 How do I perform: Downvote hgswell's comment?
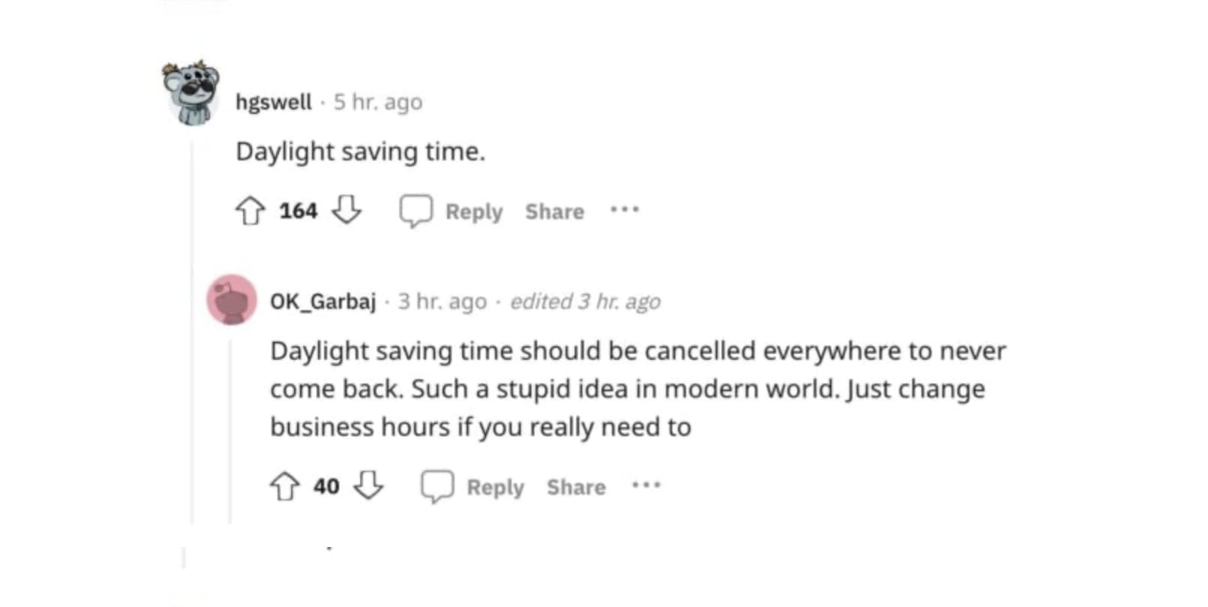click(347, 211)
